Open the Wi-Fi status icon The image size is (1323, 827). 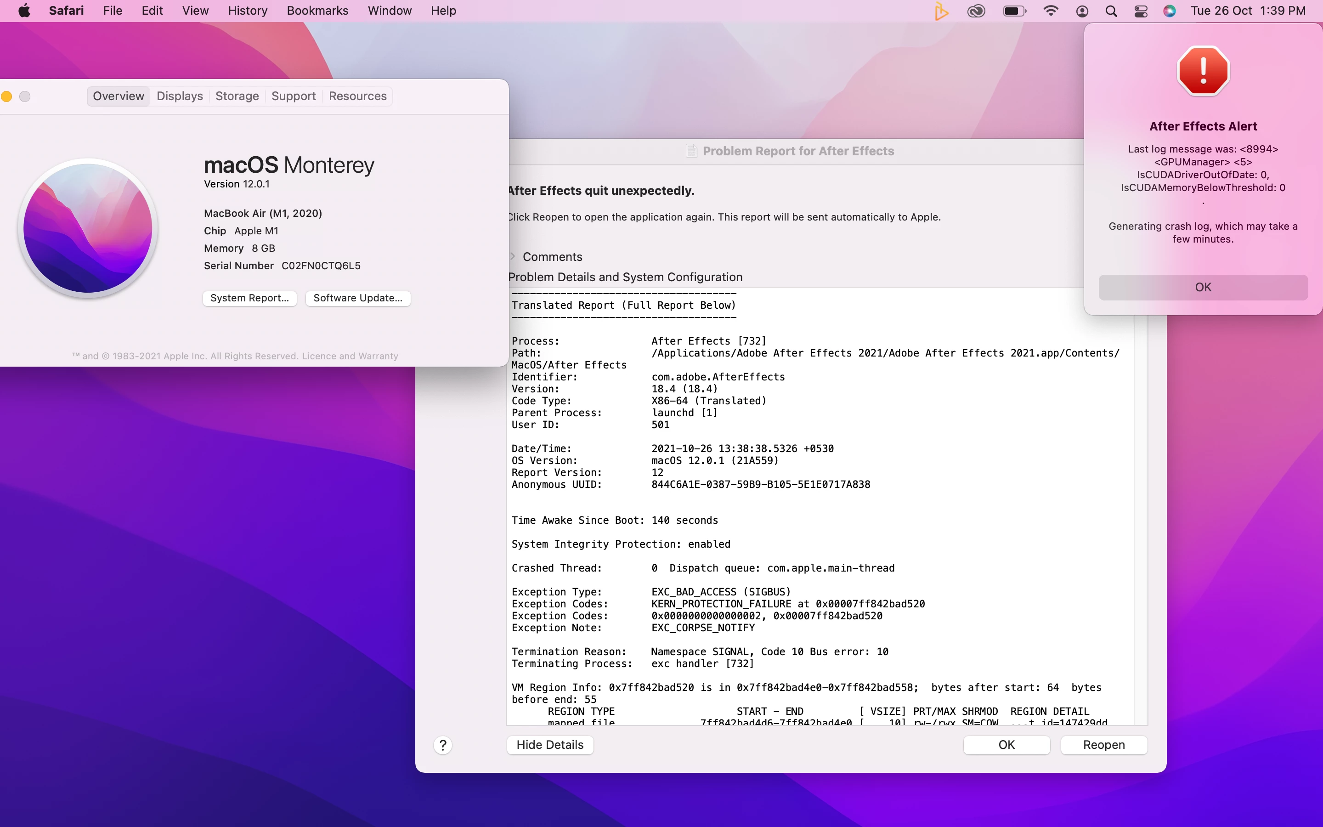[1050, 11]
